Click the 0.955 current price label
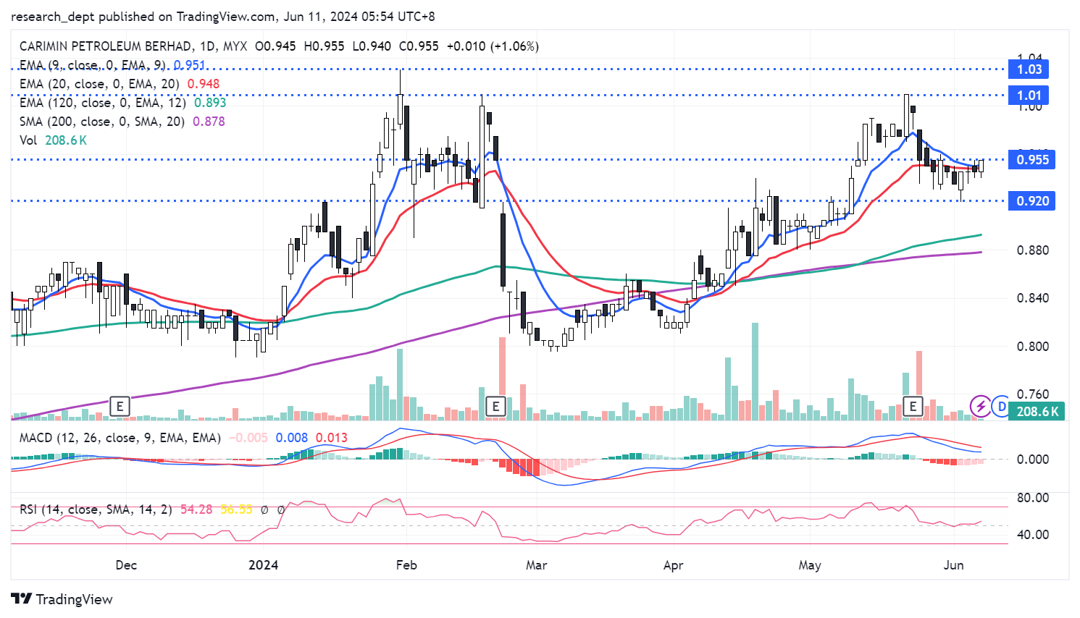The height and width of the screenshot is (618, 1080). tap(1032, 160)
